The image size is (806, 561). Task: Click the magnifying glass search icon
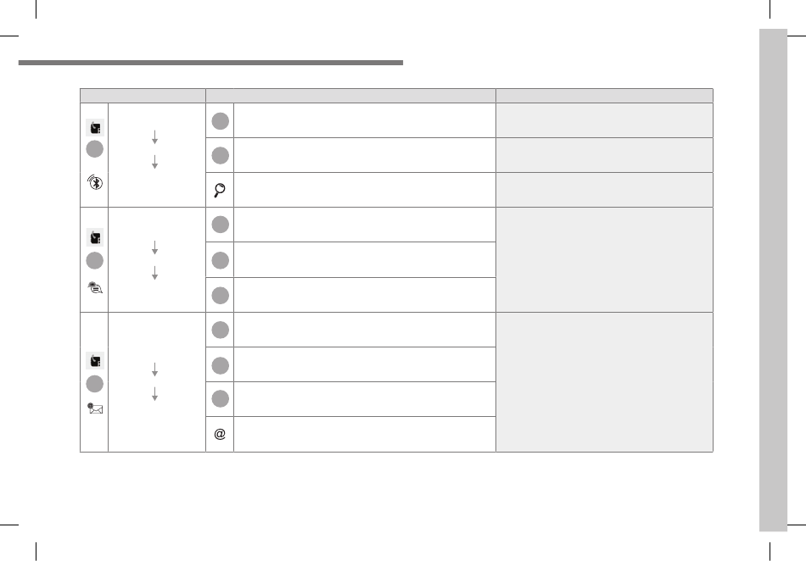pos(220,190)
